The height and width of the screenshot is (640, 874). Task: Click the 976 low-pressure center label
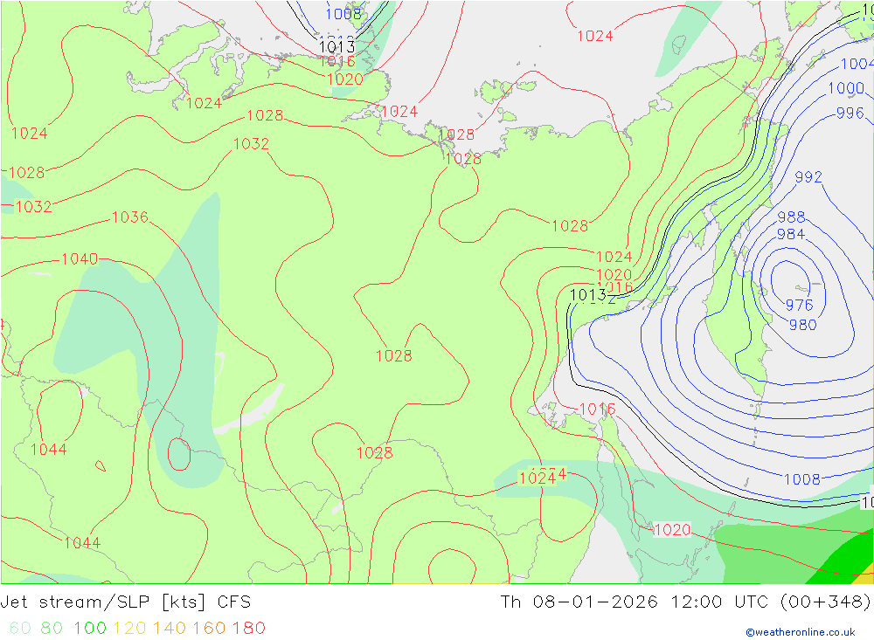(x=800, y=306)
